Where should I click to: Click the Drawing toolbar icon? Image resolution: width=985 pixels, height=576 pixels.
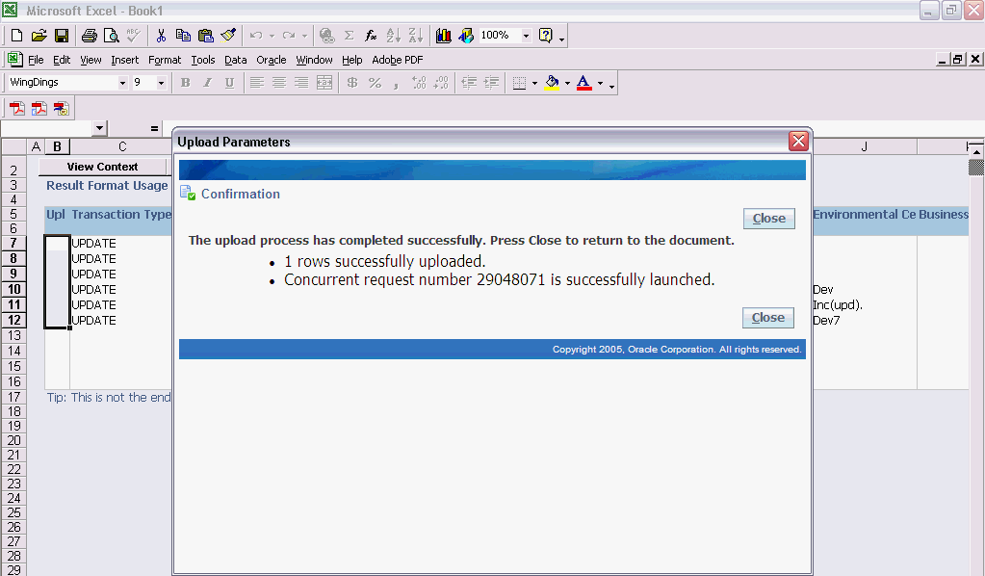coord(465,36)
